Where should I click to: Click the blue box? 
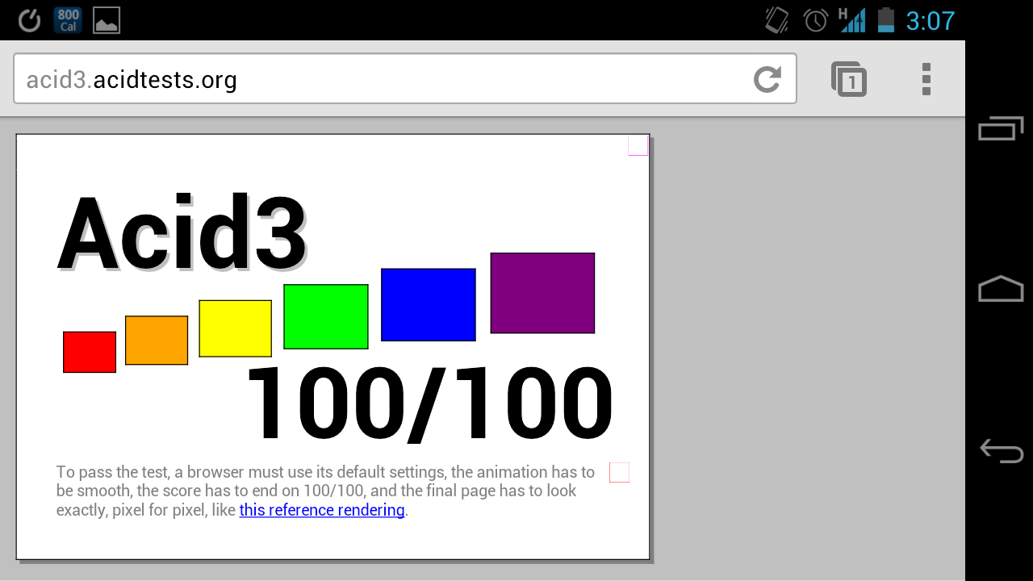(x=429, y=304)
